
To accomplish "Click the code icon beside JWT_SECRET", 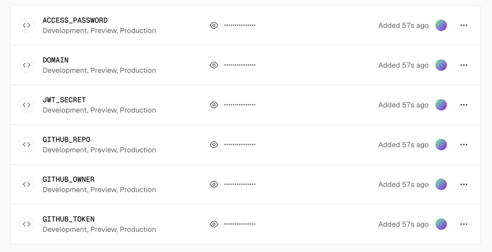I will [x=27, y=105].
